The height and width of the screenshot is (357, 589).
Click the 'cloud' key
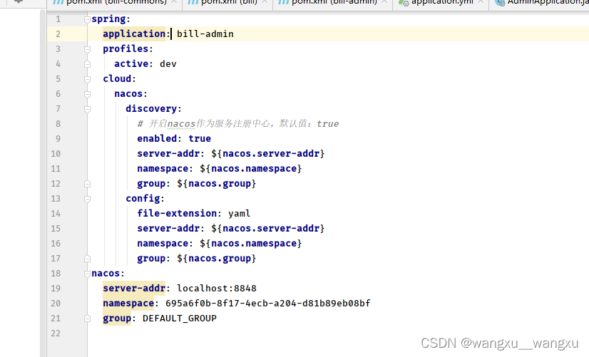[x=117, y=79]
